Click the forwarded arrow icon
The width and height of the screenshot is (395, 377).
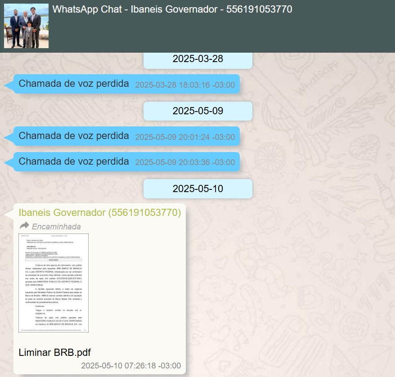click(x=24, y=225)
